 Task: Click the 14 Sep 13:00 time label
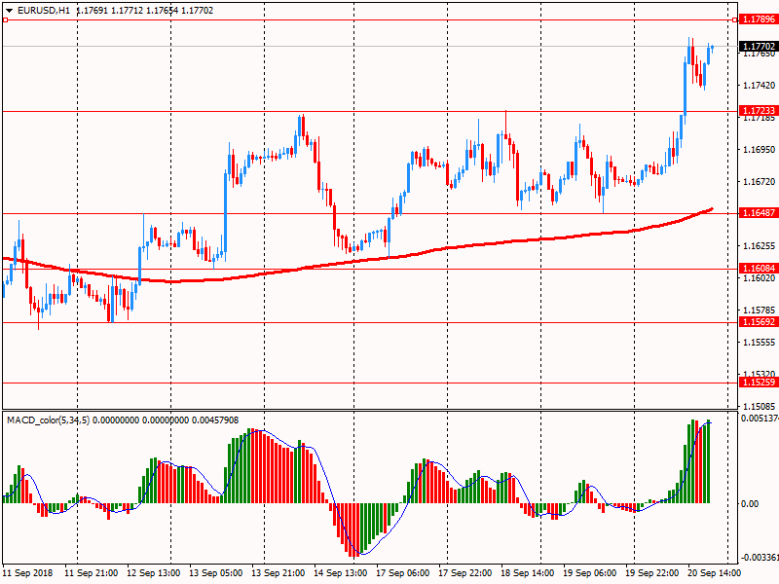(x=343, y=573)
